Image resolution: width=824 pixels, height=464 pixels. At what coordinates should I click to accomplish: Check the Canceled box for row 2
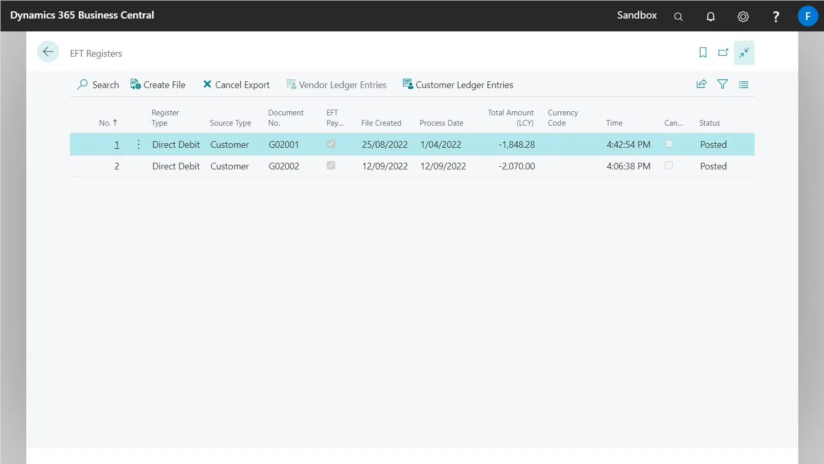coord(669,166)
